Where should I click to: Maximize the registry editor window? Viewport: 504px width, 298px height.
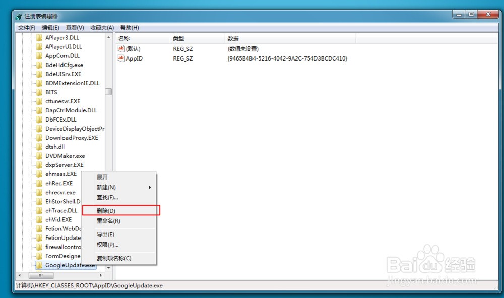point(471,15)
